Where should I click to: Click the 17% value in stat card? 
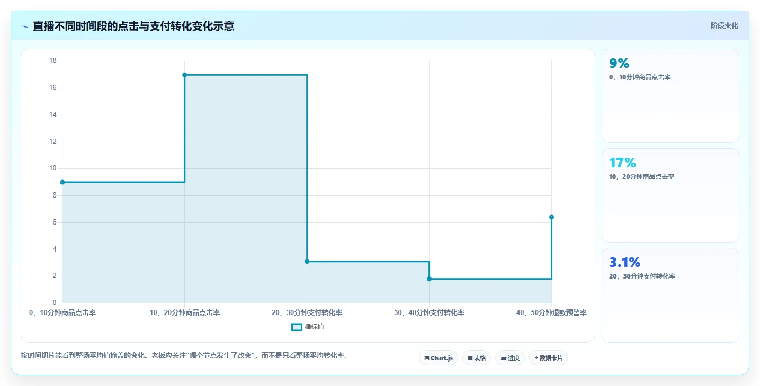622,163
